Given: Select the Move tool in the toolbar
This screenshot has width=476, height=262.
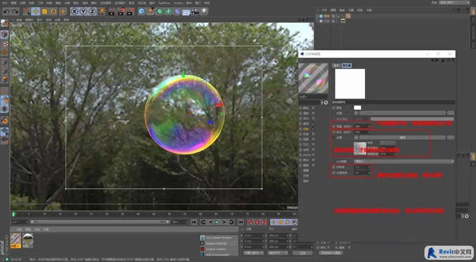Looking at the screenshot, I should 36,11.
